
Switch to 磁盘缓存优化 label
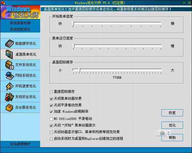[x=26, y=44]
